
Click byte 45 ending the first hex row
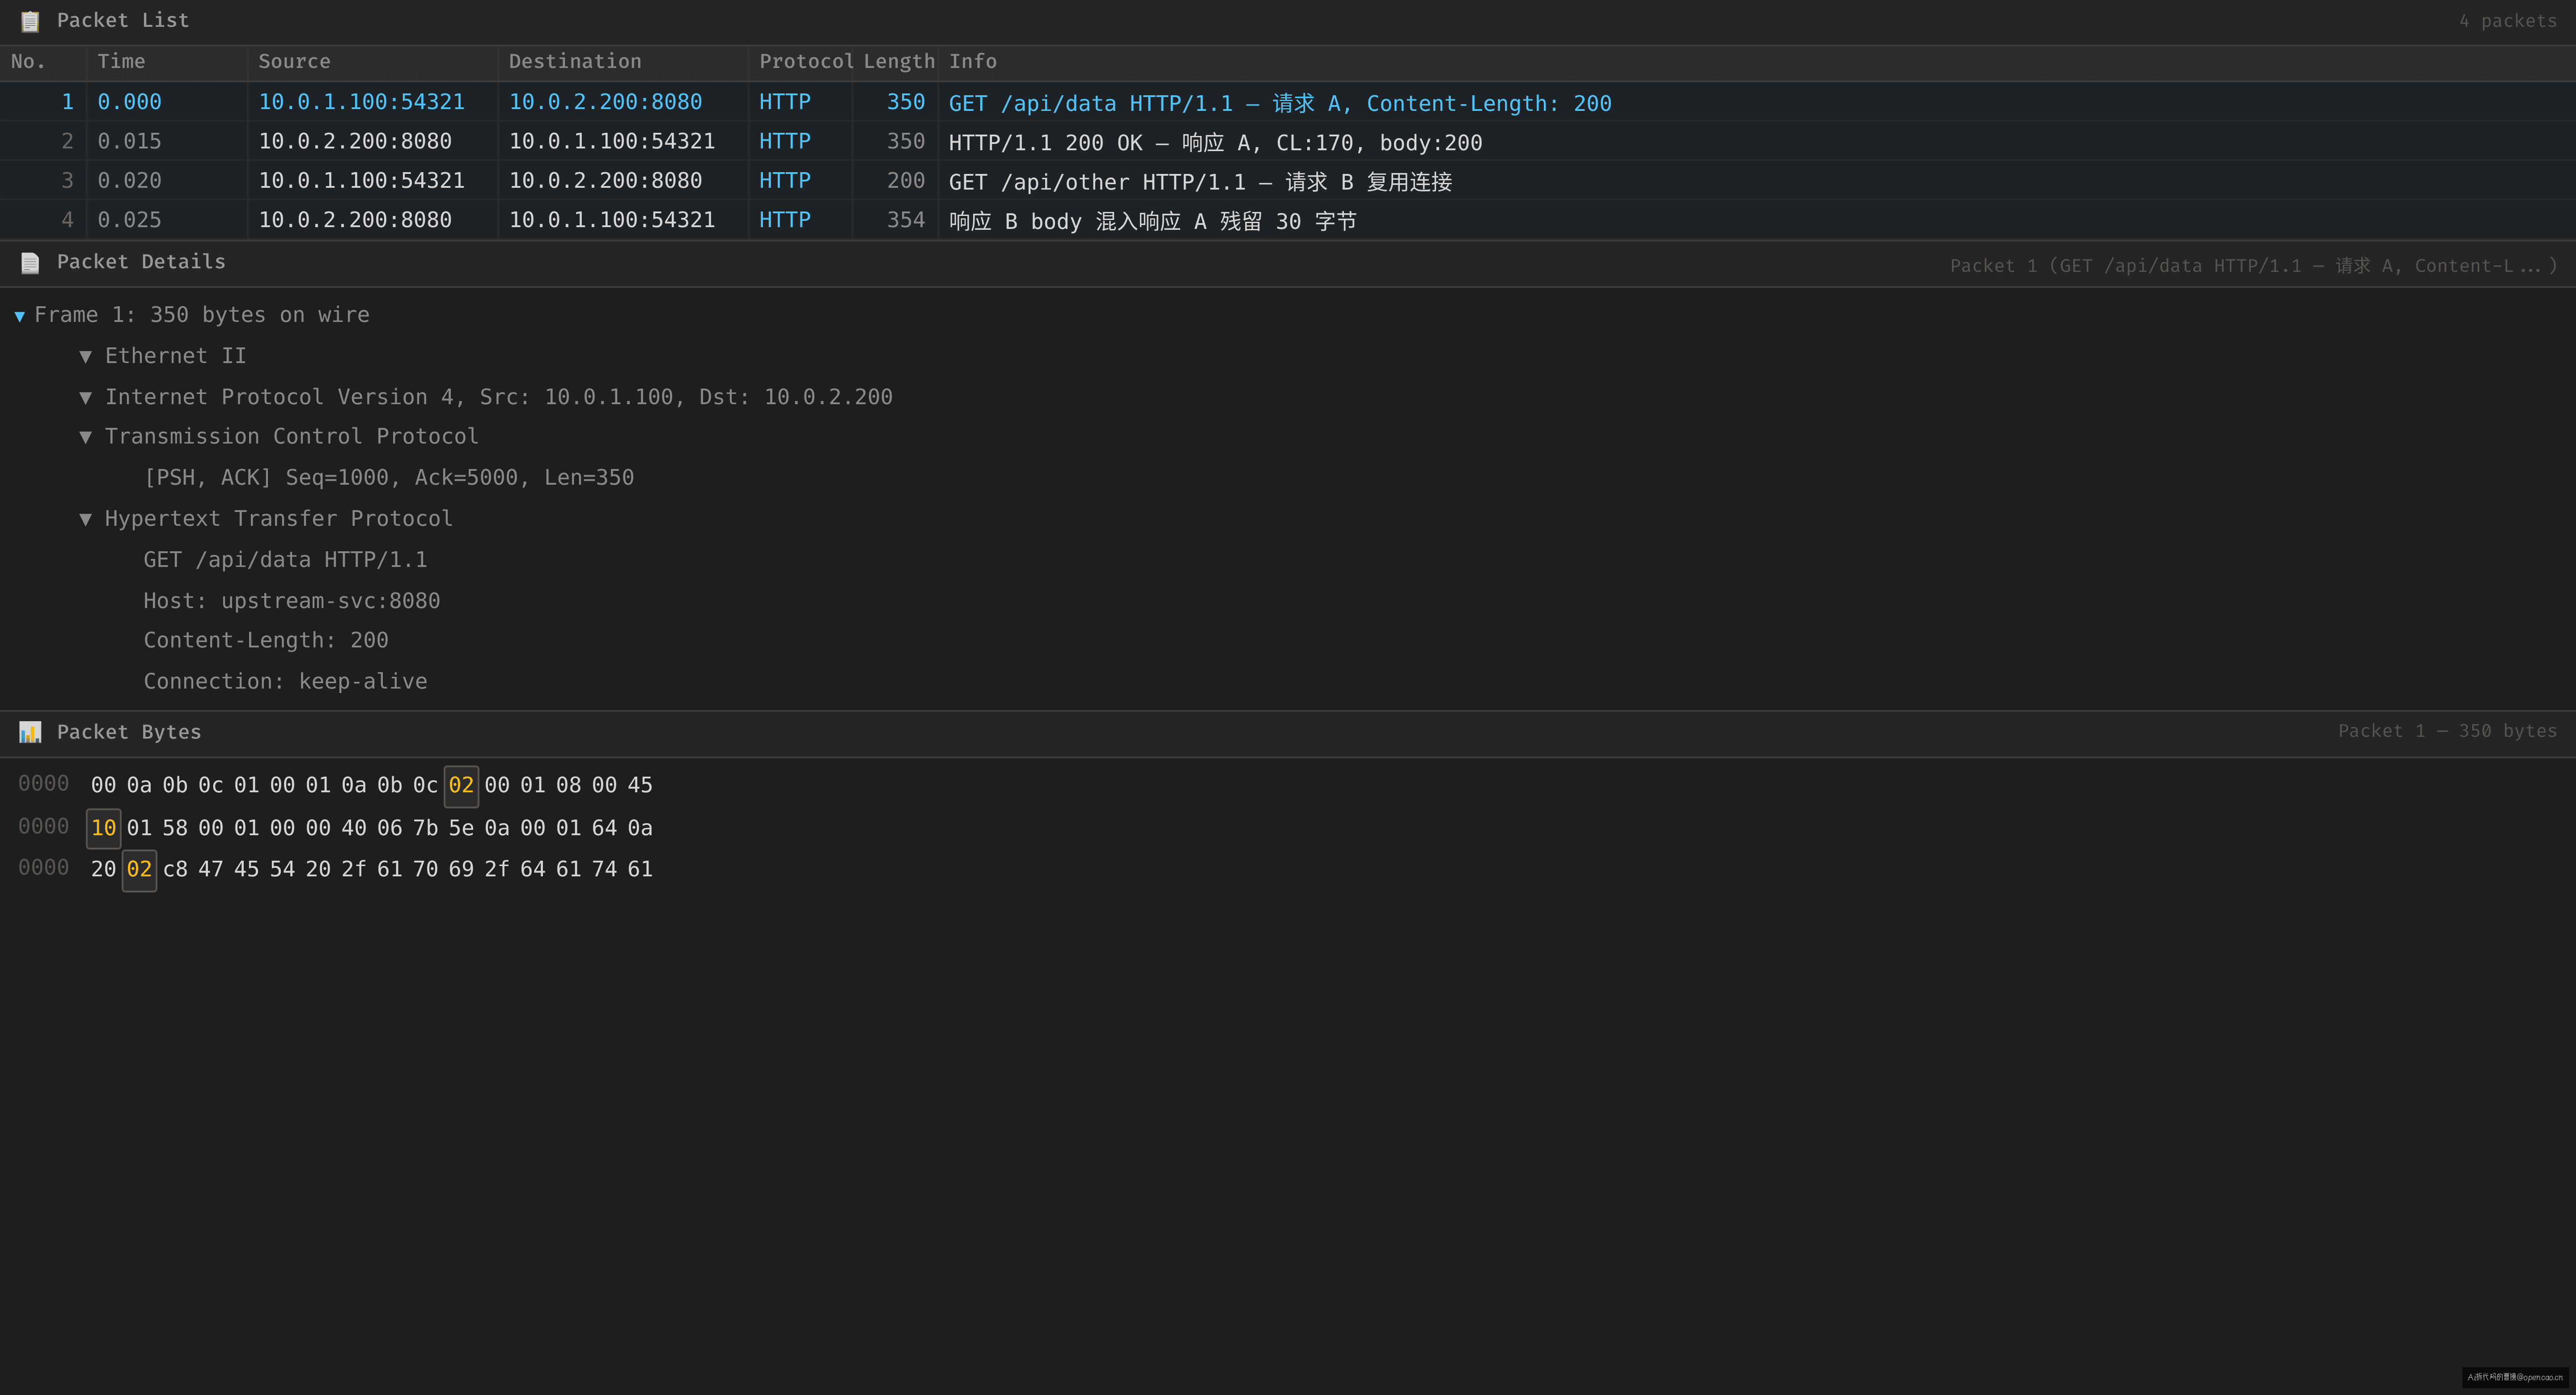pyautogui.click(x=640, y=786)
